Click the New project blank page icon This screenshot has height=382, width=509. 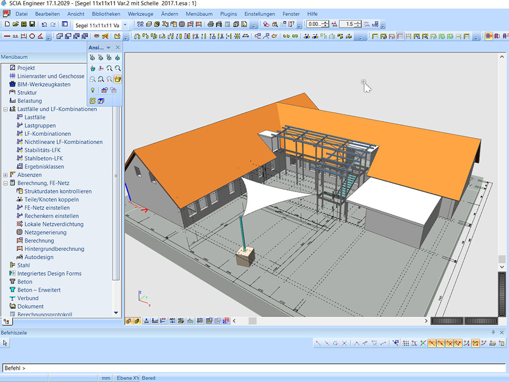tap(7, 24)
